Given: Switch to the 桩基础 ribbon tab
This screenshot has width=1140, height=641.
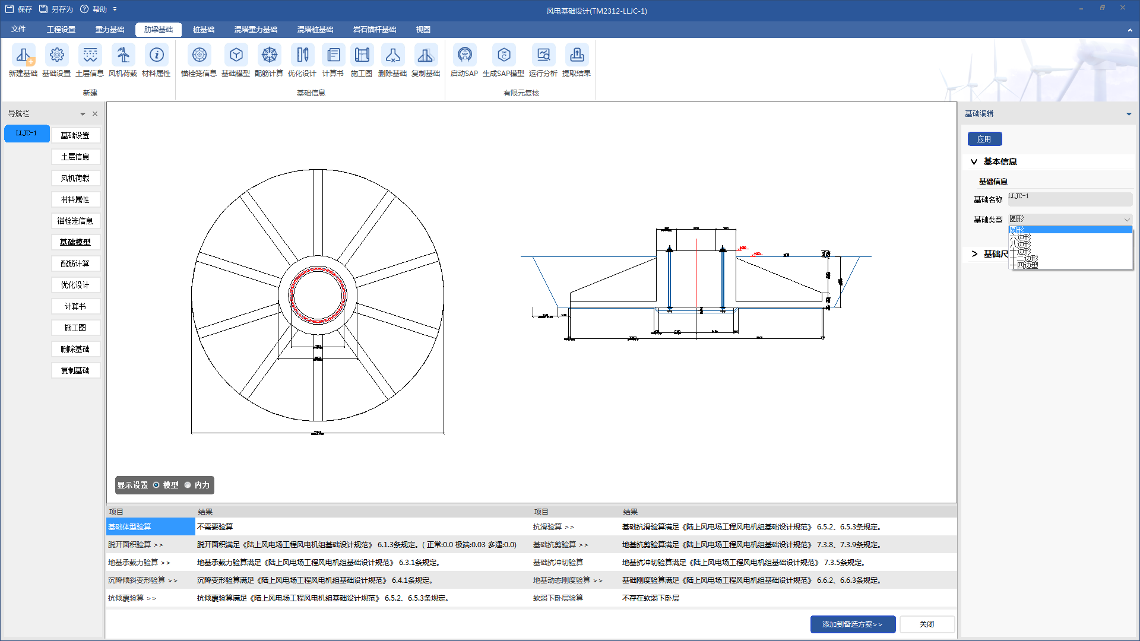Looking at the screenshot, I should click(x=204, y=29).
